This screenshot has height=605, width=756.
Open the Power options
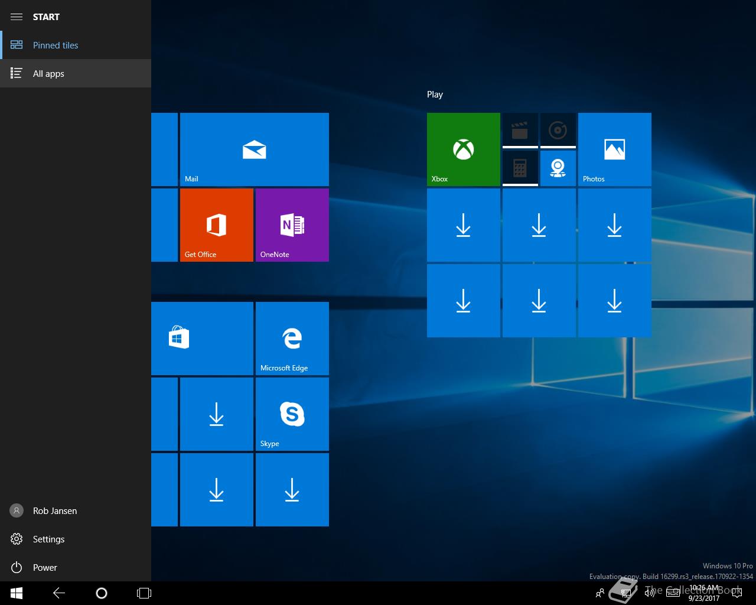click(x=76, y=567)
